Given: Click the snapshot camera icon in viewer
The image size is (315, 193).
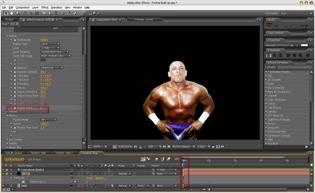Looking at the screenshot, I should click(136, 147).
